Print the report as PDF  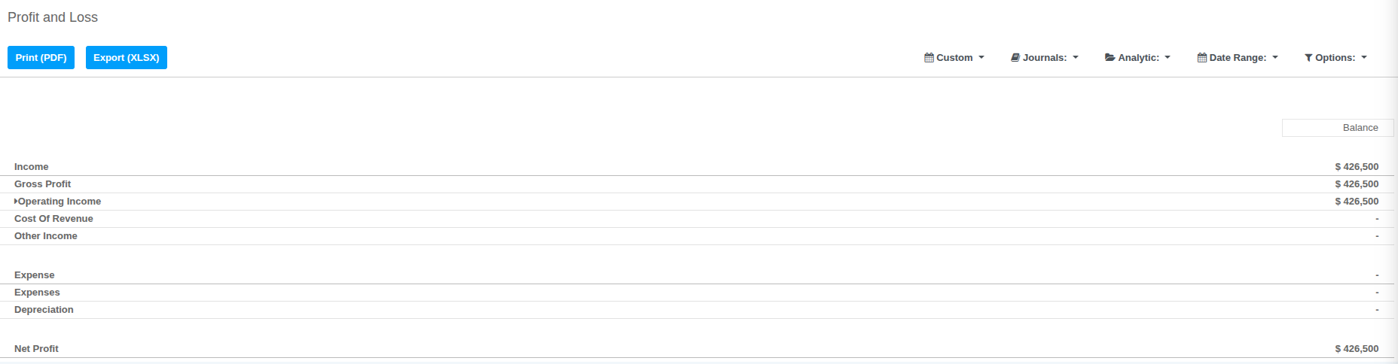tap(41, 58)
